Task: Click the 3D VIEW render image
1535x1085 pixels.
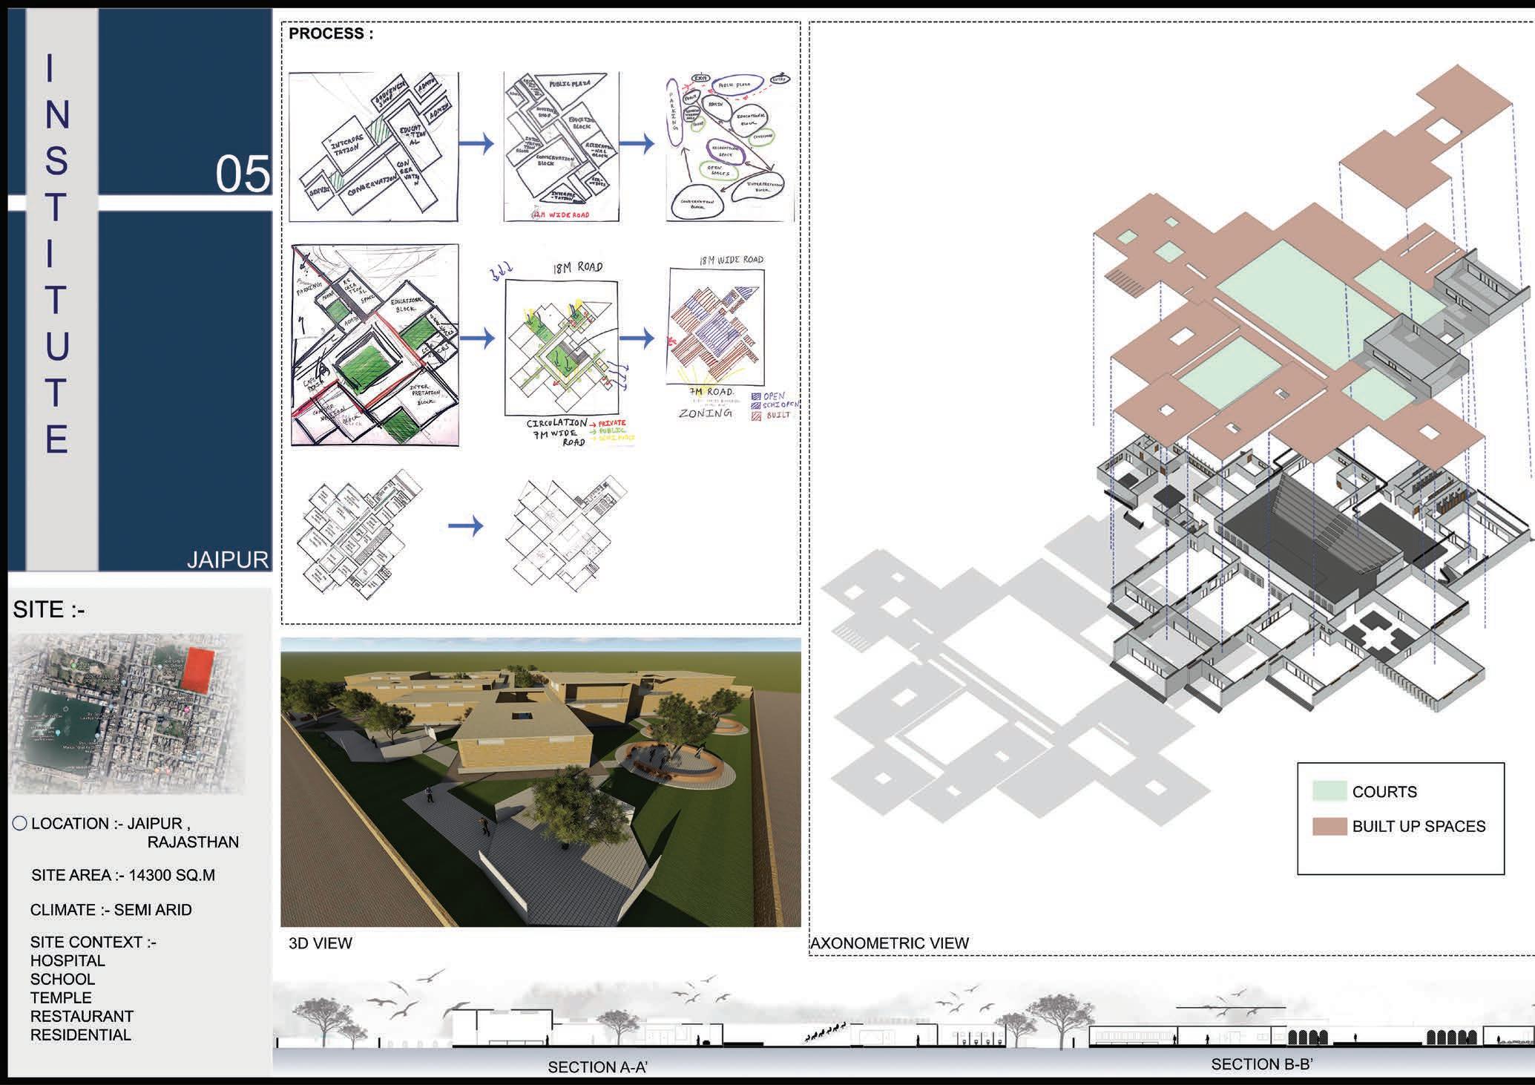Action: (x=540, y=781)
